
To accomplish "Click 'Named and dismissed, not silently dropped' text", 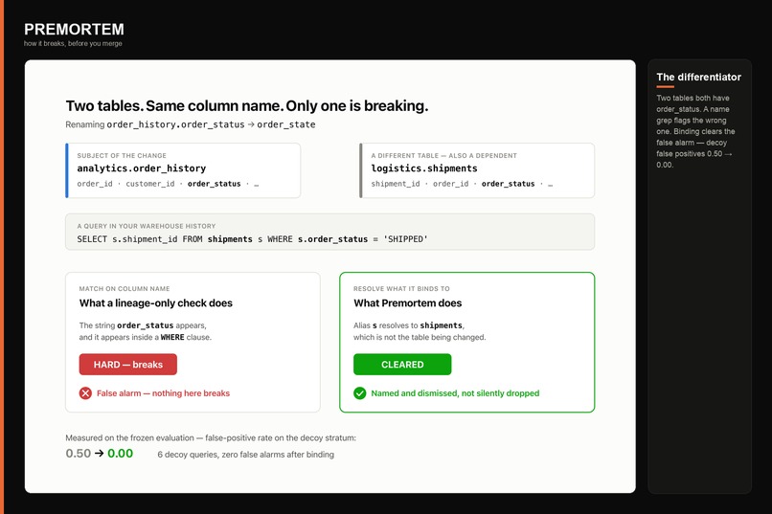I will [455, 393].
